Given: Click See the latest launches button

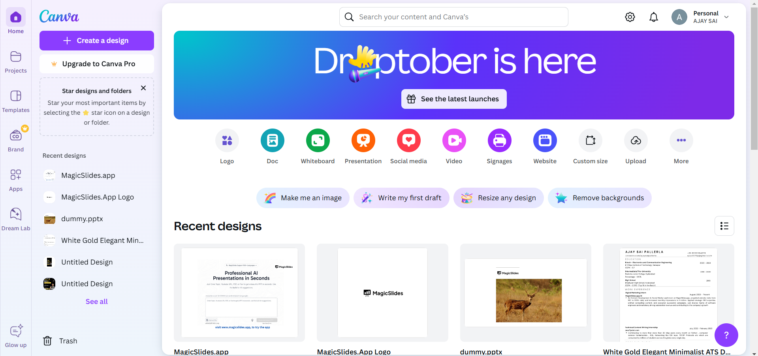Looking at the screenshot, I should coord(454,99).
